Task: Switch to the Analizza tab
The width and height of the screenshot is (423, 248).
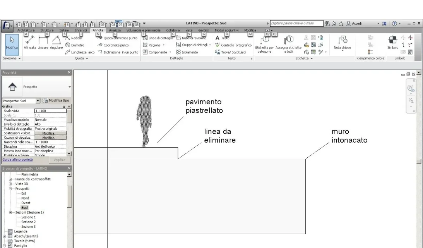Action: coord(115,30)
